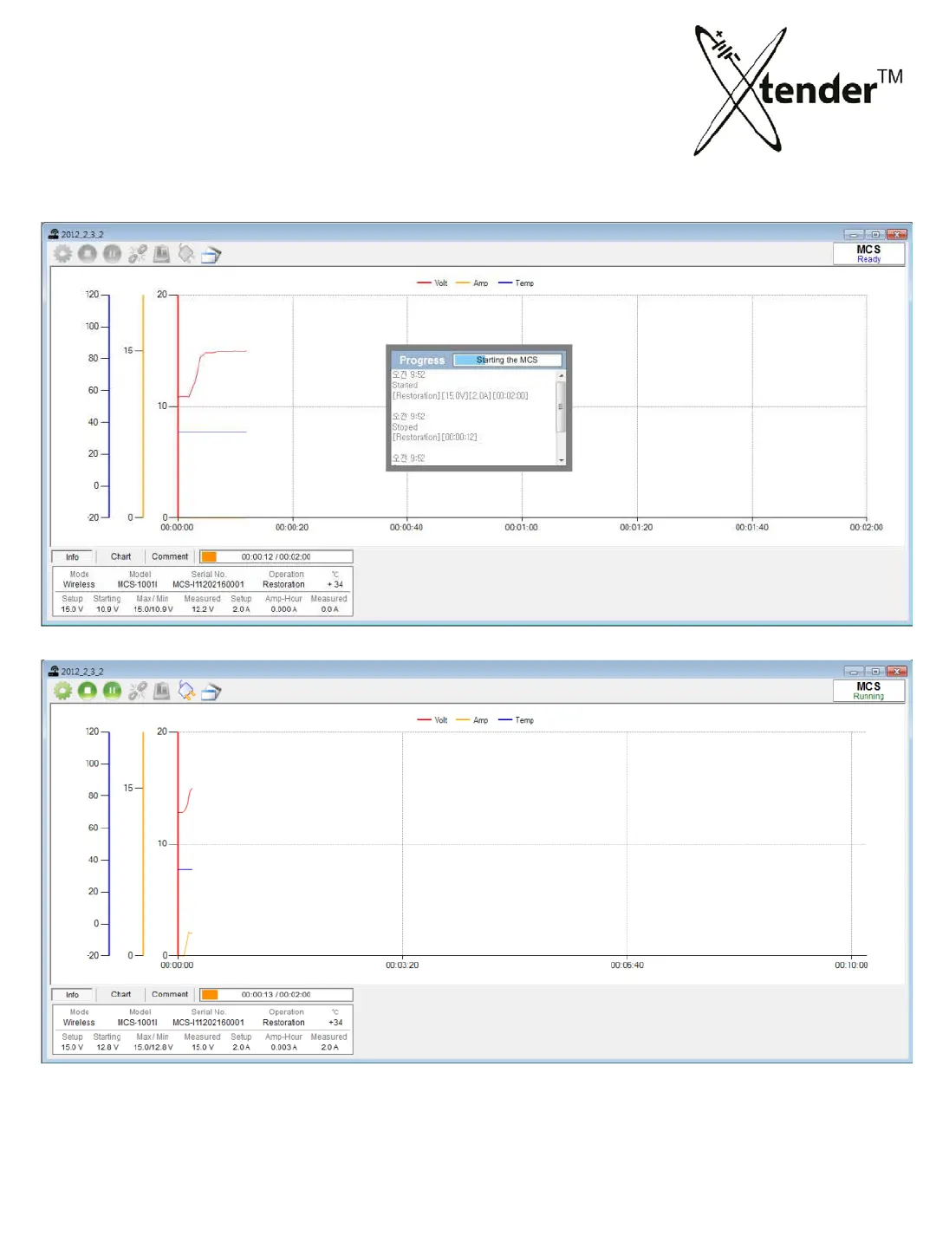Click log line '[Restoration] [00:00:12]'
Viewport: 936px width, 1248px height.
tap(434, 438)
